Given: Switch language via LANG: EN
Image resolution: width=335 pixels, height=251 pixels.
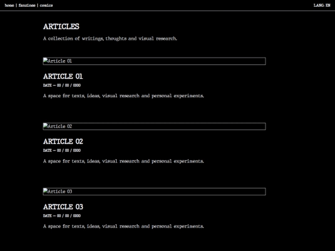Looking at the screenshot, I should (322, 6).
